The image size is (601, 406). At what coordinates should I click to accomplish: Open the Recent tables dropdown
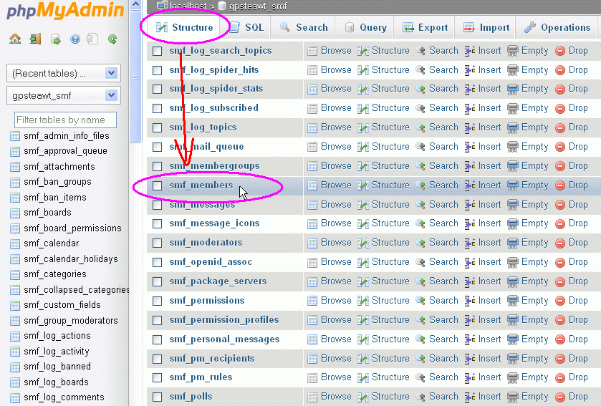pyautogui.click(x=64, y=73)
